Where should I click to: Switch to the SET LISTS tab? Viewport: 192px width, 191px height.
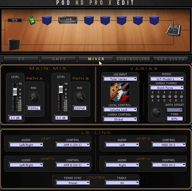coord(170,59)
